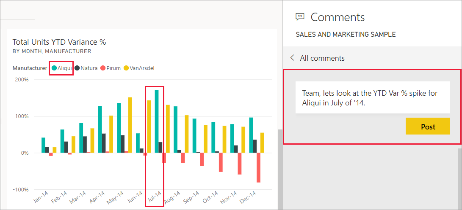
Task: Click the Post button
Action: (428, 127)
